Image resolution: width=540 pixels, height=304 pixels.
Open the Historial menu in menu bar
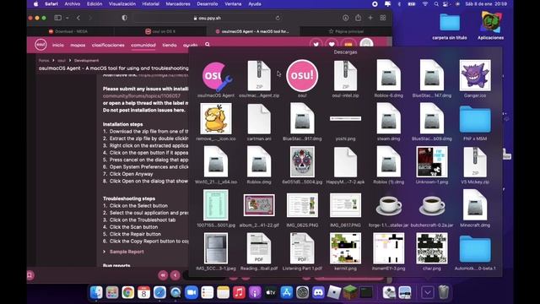coord(150,4)
